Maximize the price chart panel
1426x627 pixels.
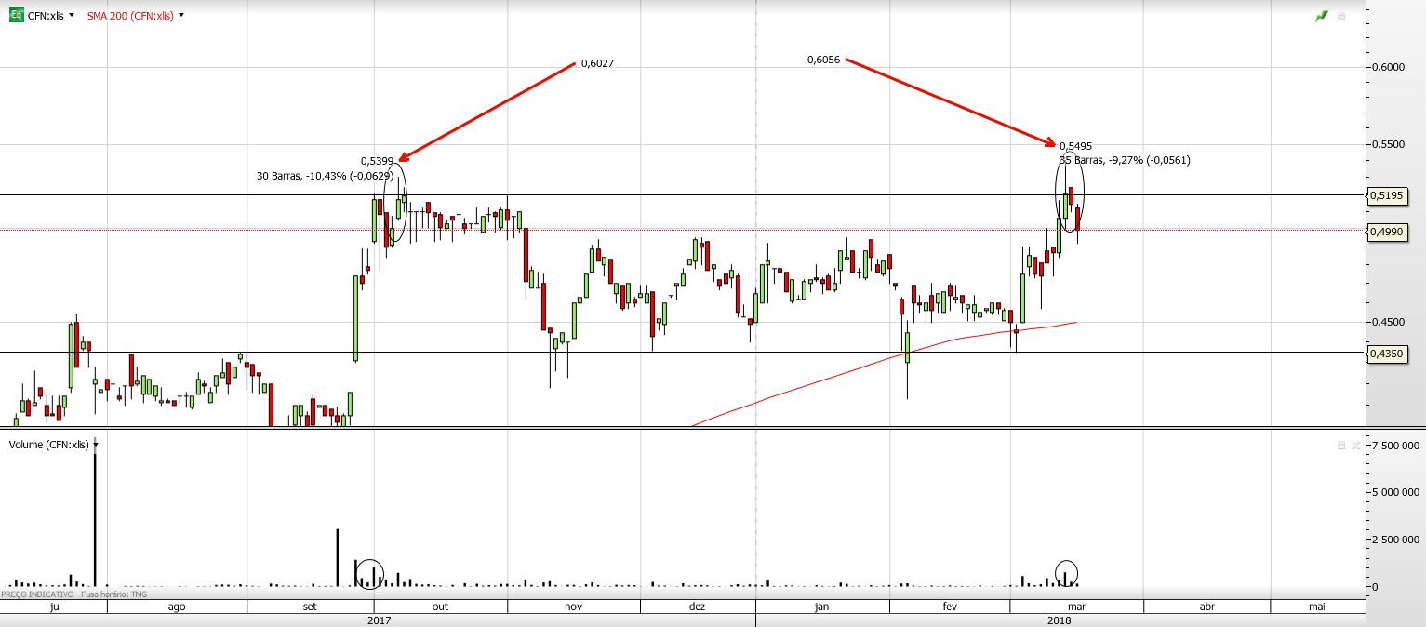[1340, 16]
